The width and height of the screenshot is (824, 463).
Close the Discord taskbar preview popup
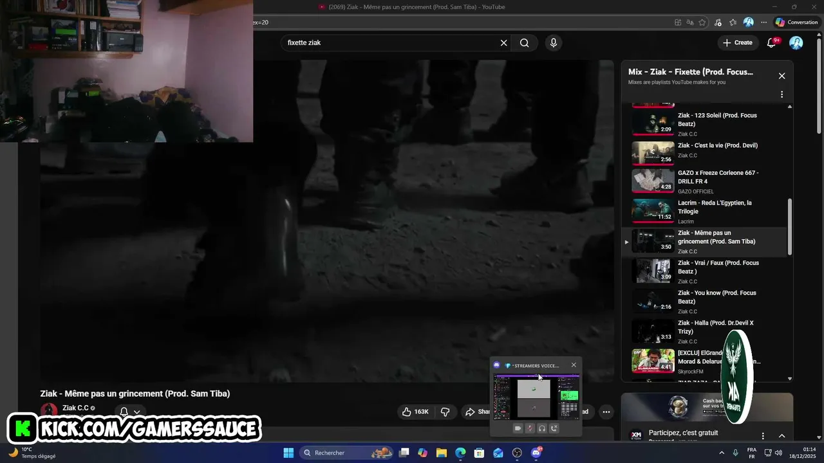tap(574, 365)
